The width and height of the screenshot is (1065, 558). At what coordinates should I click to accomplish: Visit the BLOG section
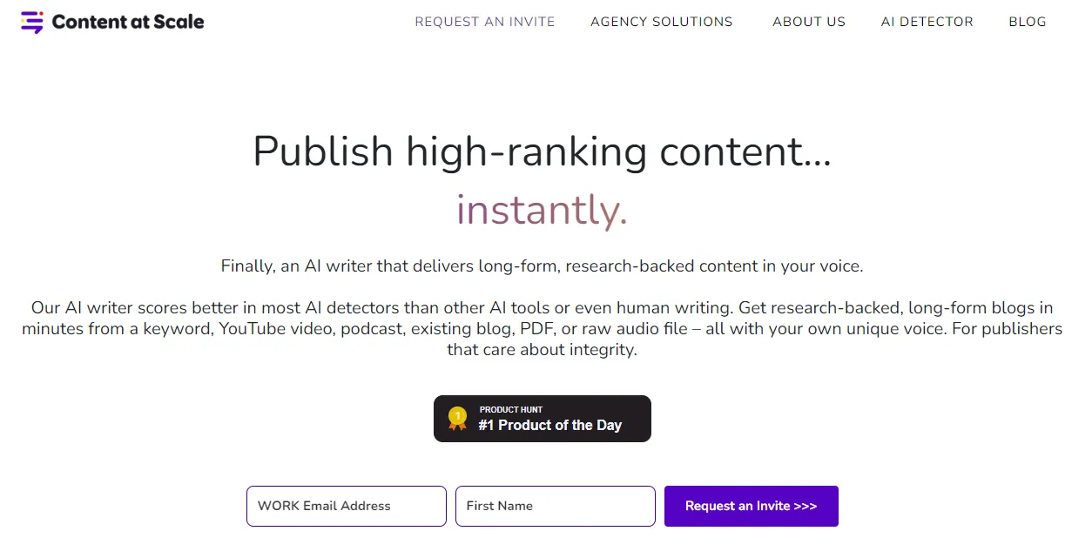[1027, 22]
